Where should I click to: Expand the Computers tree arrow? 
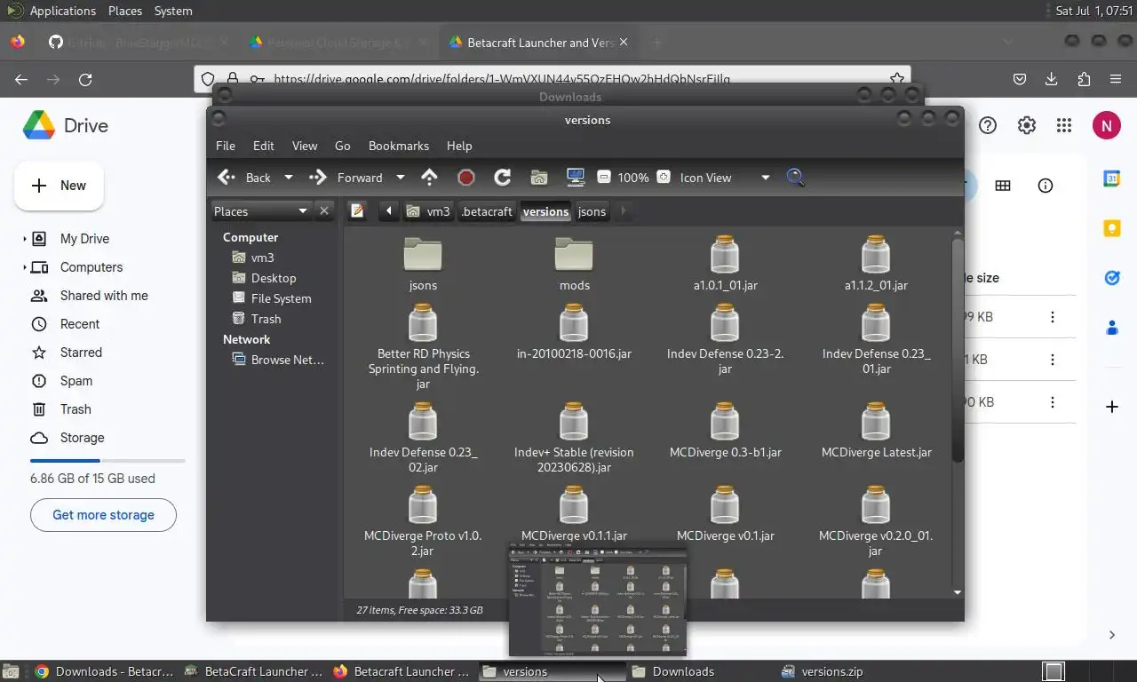(x=24, y=267)
